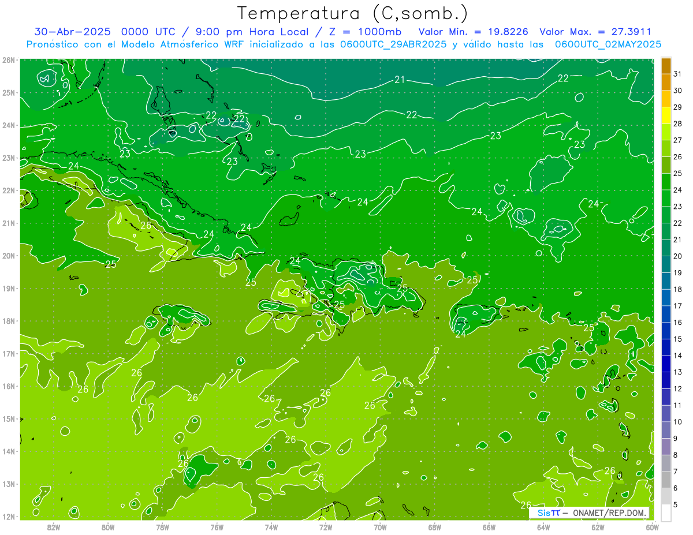Click the topmost brown swatch above 31

666,66
